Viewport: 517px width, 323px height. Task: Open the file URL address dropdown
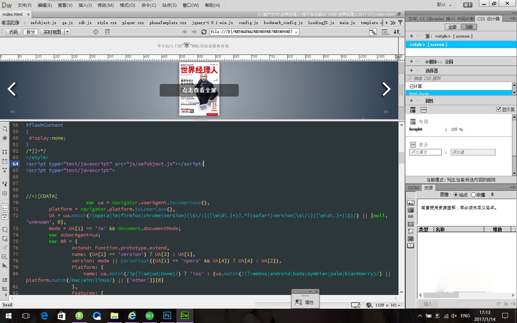point(296,32)
